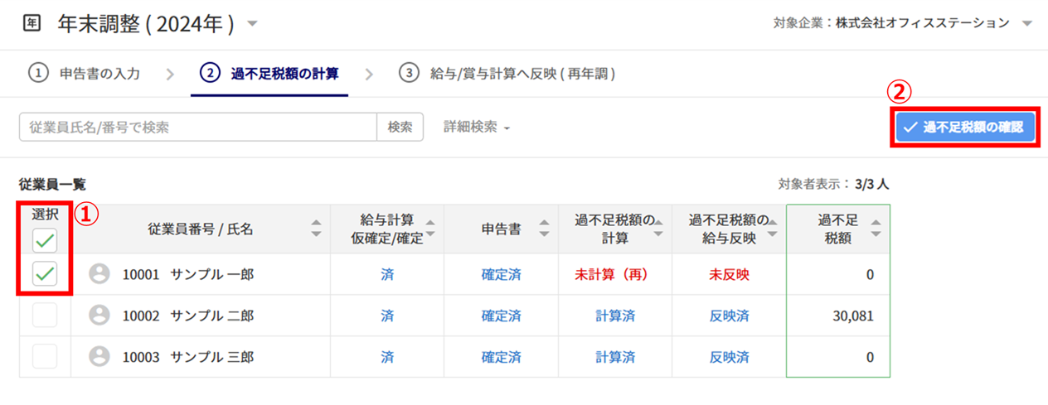Open step 3 給与/賞与計算へ反映 (再年調) tab
The height and width of the screenshot is (405, 1048).
(x=507, y=73)
